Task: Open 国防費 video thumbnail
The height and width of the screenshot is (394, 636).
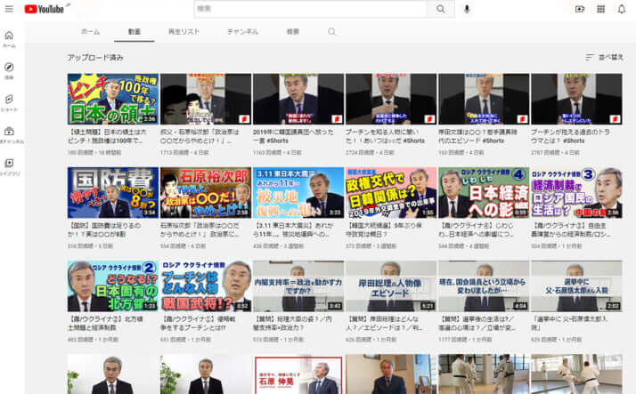Action: coord(113,192)
